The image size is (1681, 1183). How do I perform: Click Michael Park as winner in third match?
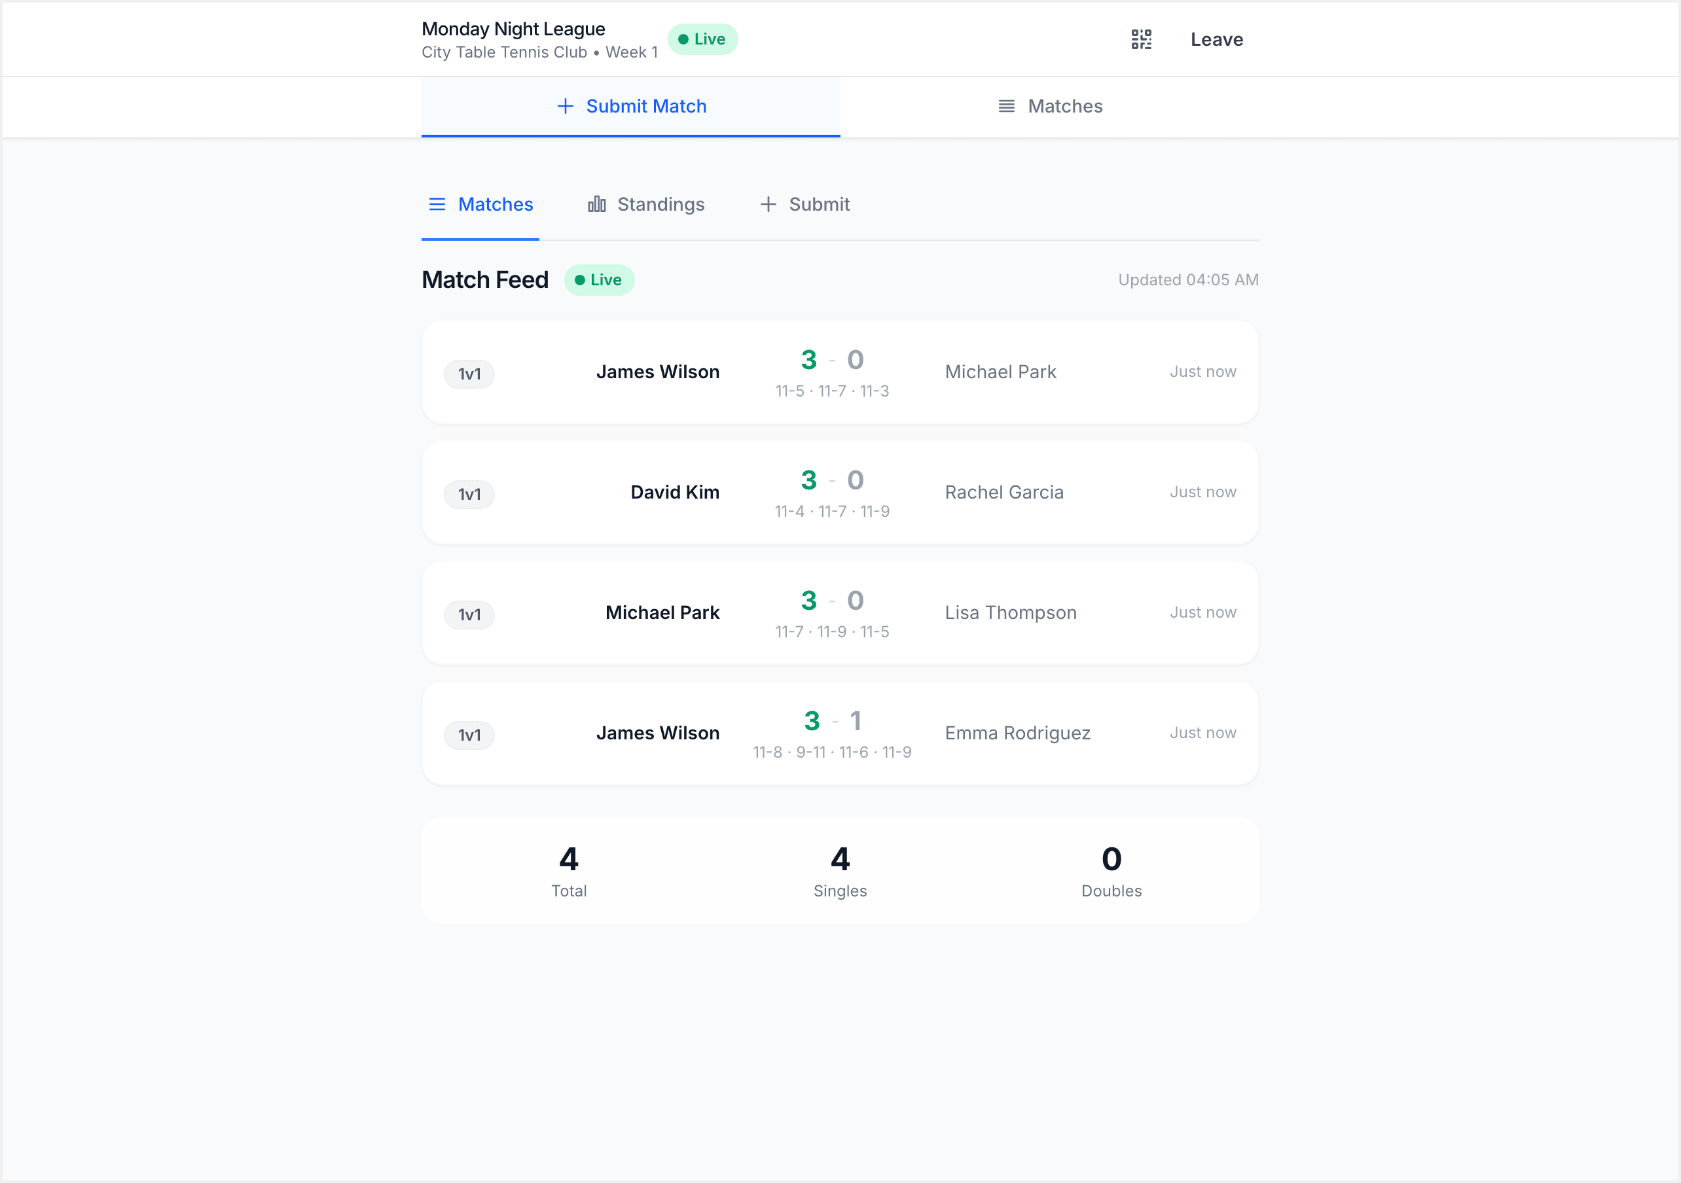662,612
